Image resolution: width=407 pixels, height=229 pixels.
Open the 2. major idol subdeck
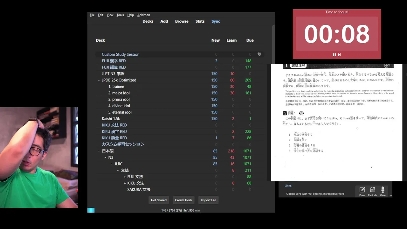(x=119, y=93)
